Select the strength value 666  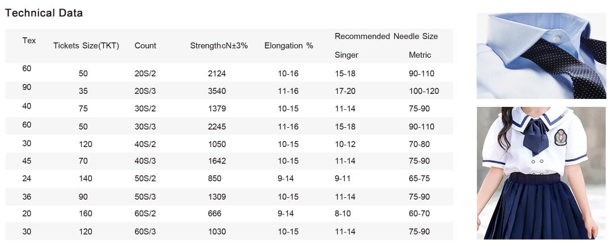pyautogui.click(x=215, y=214)
